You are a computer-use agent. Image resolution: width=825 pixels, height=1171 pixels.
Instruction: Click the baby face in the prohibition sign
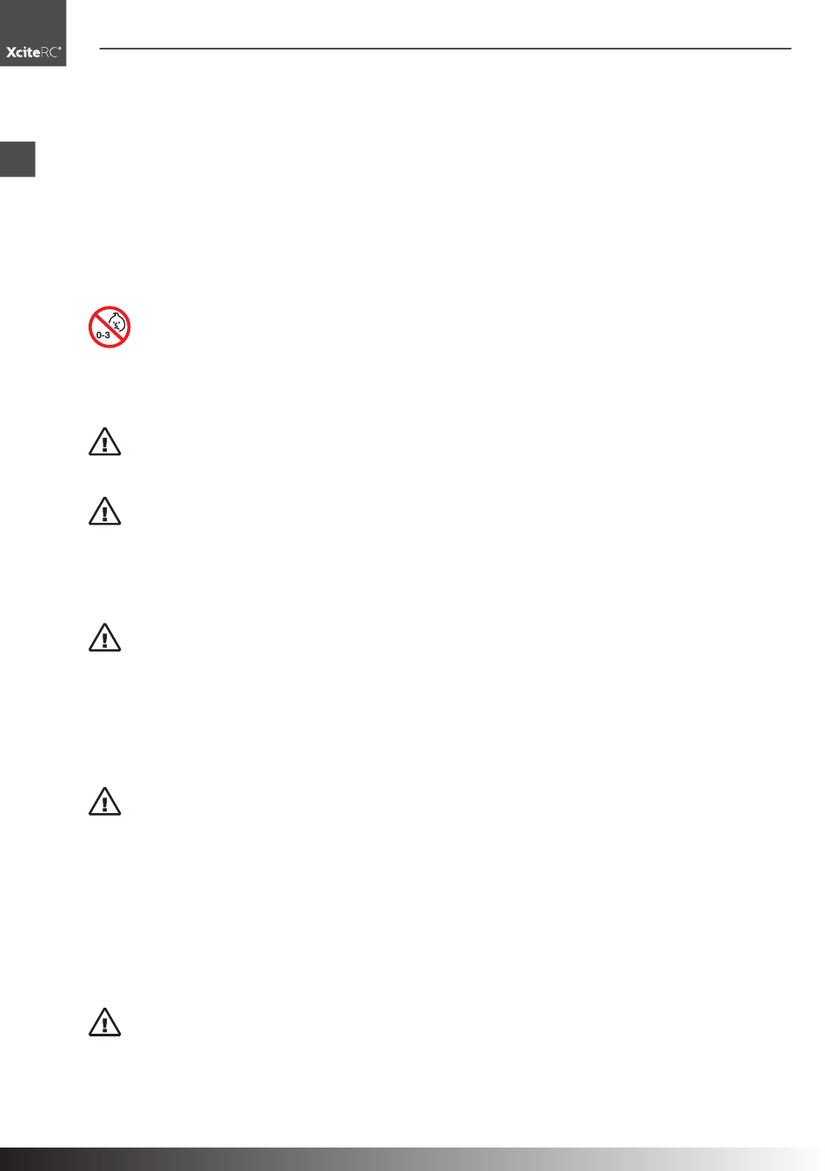pos(119,324)
